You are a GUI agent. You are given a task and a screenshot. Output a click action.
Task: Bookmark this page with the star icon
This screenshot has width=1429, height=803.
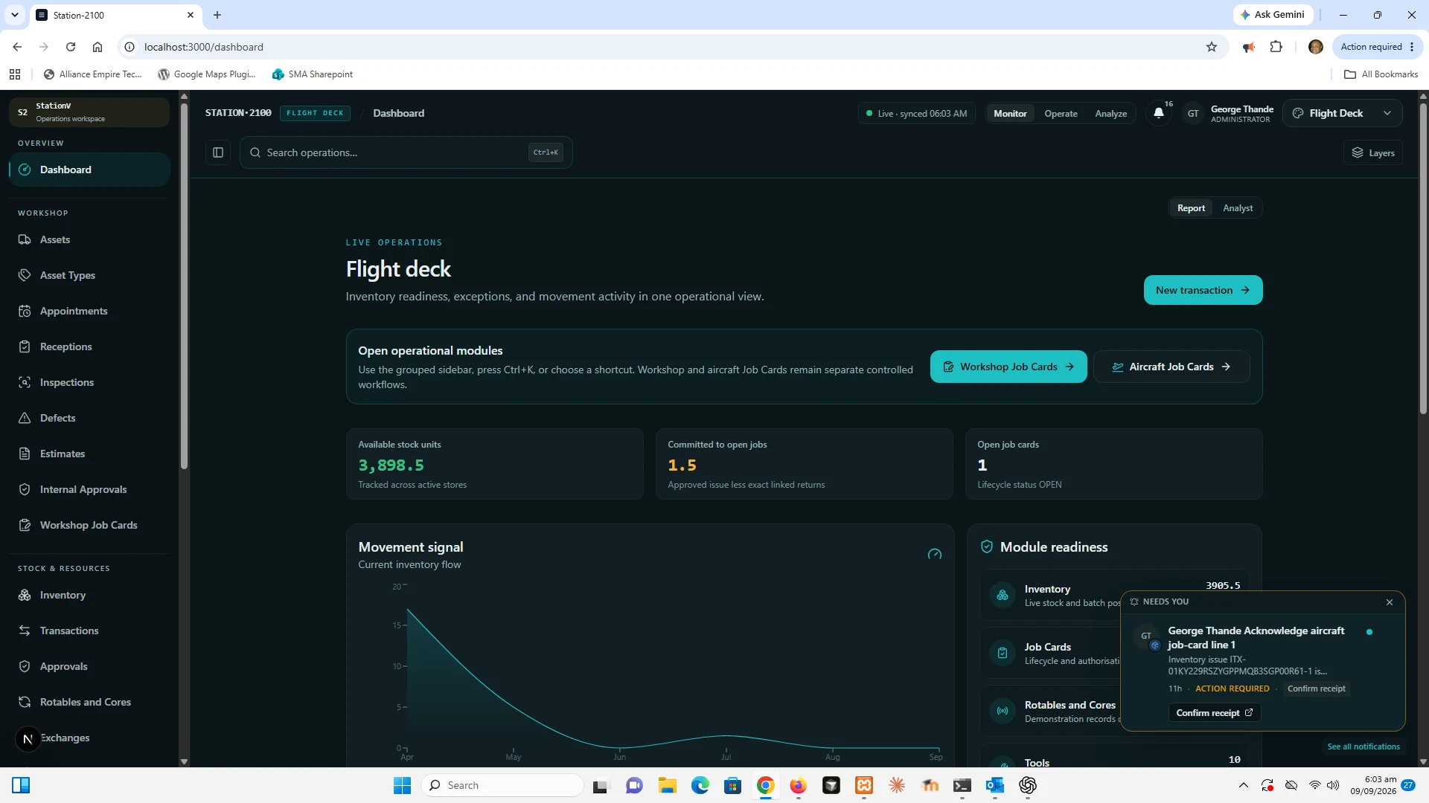pyautogui.click(x=1212, y=47)
